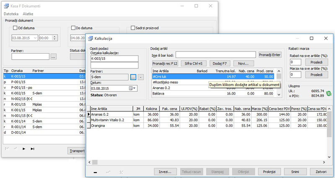
Task: Click the Kasa F Dokumenti title icon
Action: tap(6, 6)
